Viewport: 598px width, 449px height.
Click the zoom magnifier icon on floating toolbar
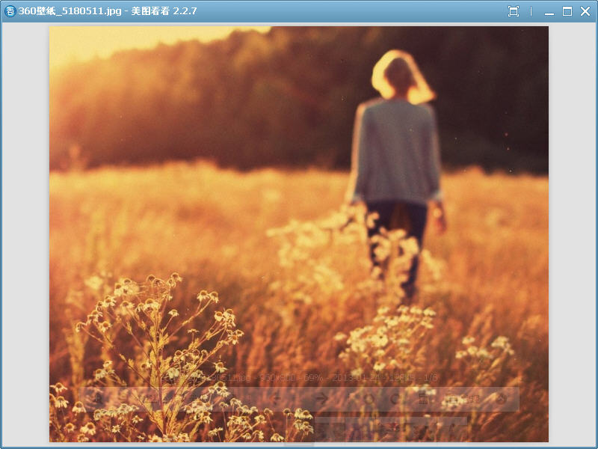[98, 400]
